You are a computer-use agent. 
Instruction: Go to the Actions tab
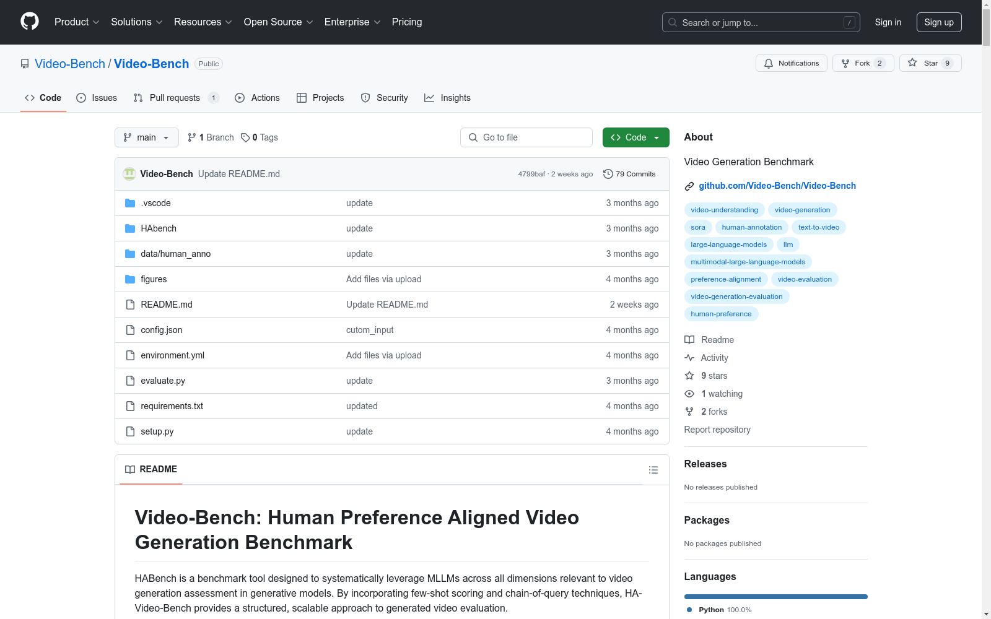click(257, 98)
